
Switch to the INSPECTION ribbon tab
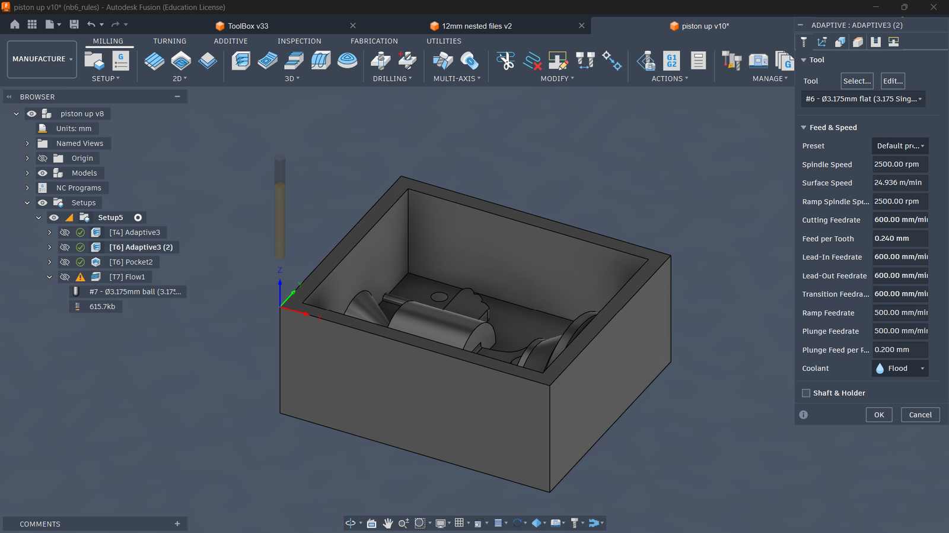[x=299, y=41]
